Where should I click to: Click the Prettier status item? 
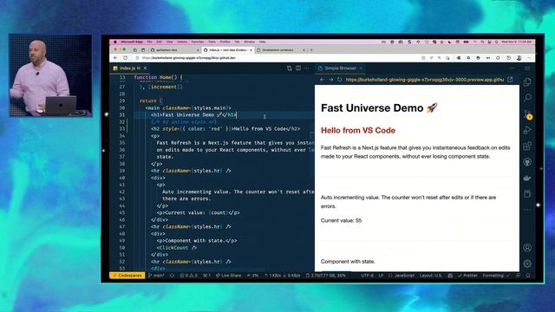tap(467, 276)
